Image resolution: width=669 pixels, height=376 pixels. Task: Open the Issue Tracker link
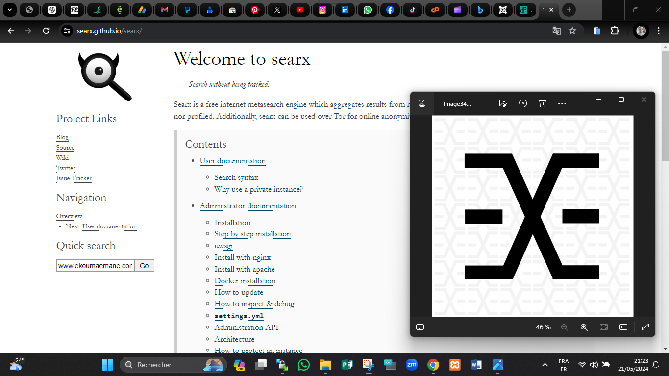(74, 178)
